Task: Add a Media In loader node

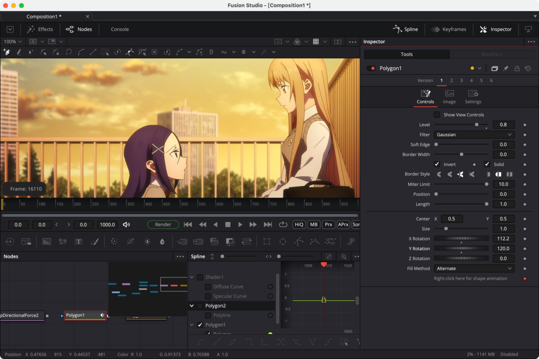Action: click(9, 242)
